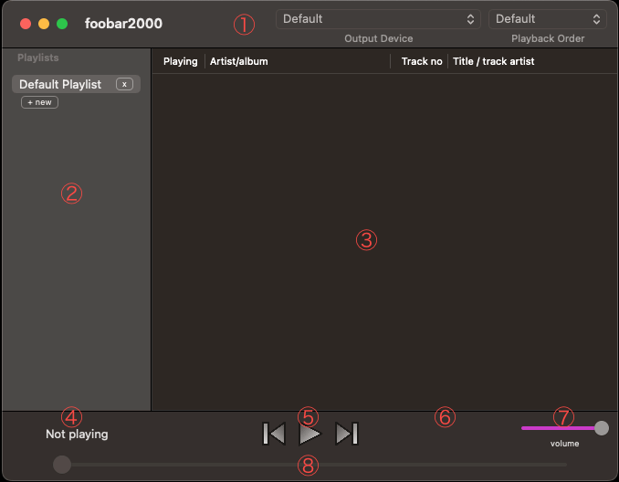Select Default Playlist in the sidebar

coord(60,84)
